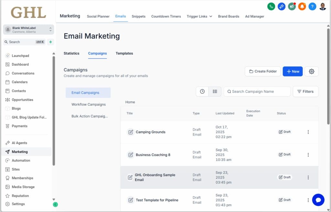This screenshot has height=212, width=331.
Task: Expand the Trigger Links dropdown
Action: click(x=199, y=16)
